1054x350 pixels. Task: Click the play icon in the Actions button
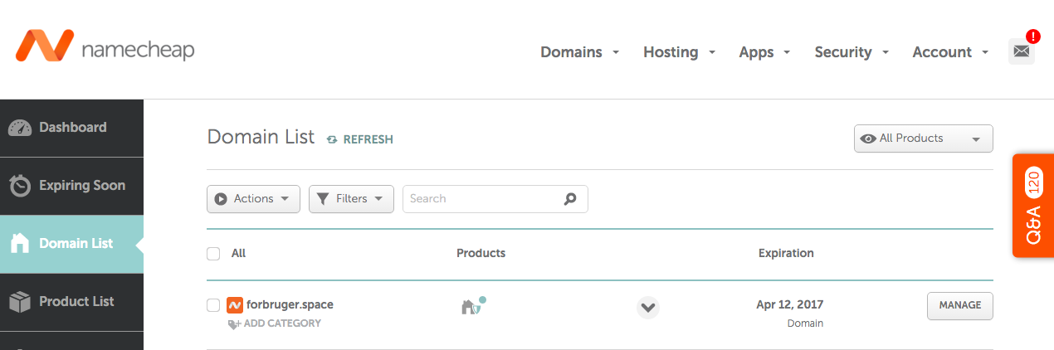(221, 199)
